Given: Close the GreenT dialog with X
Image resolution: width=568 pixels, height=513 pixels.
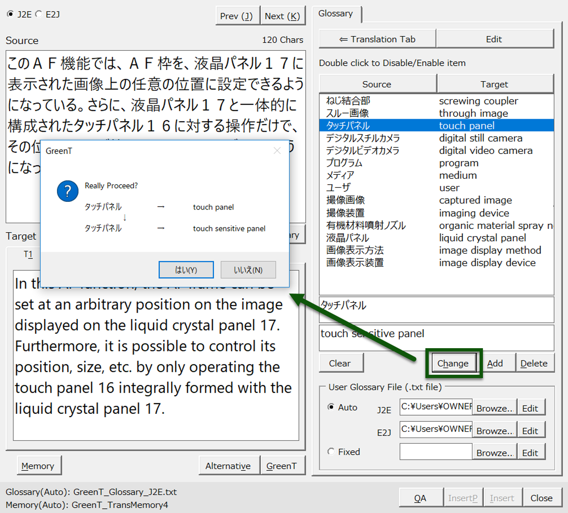Looking at the screenshot, I should [x=277, y=151].
